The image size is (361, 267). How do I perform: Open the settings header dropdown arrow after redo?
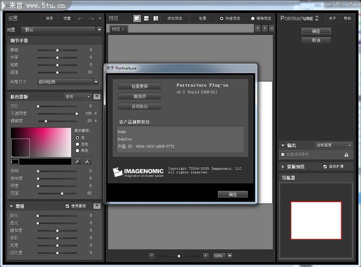(100, 18)
